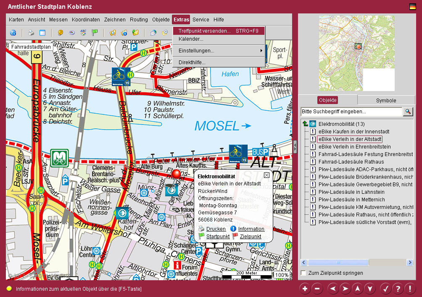This screenshot has width=422, height=297.
Task: Click the search term input field
Action: (351, 112)
